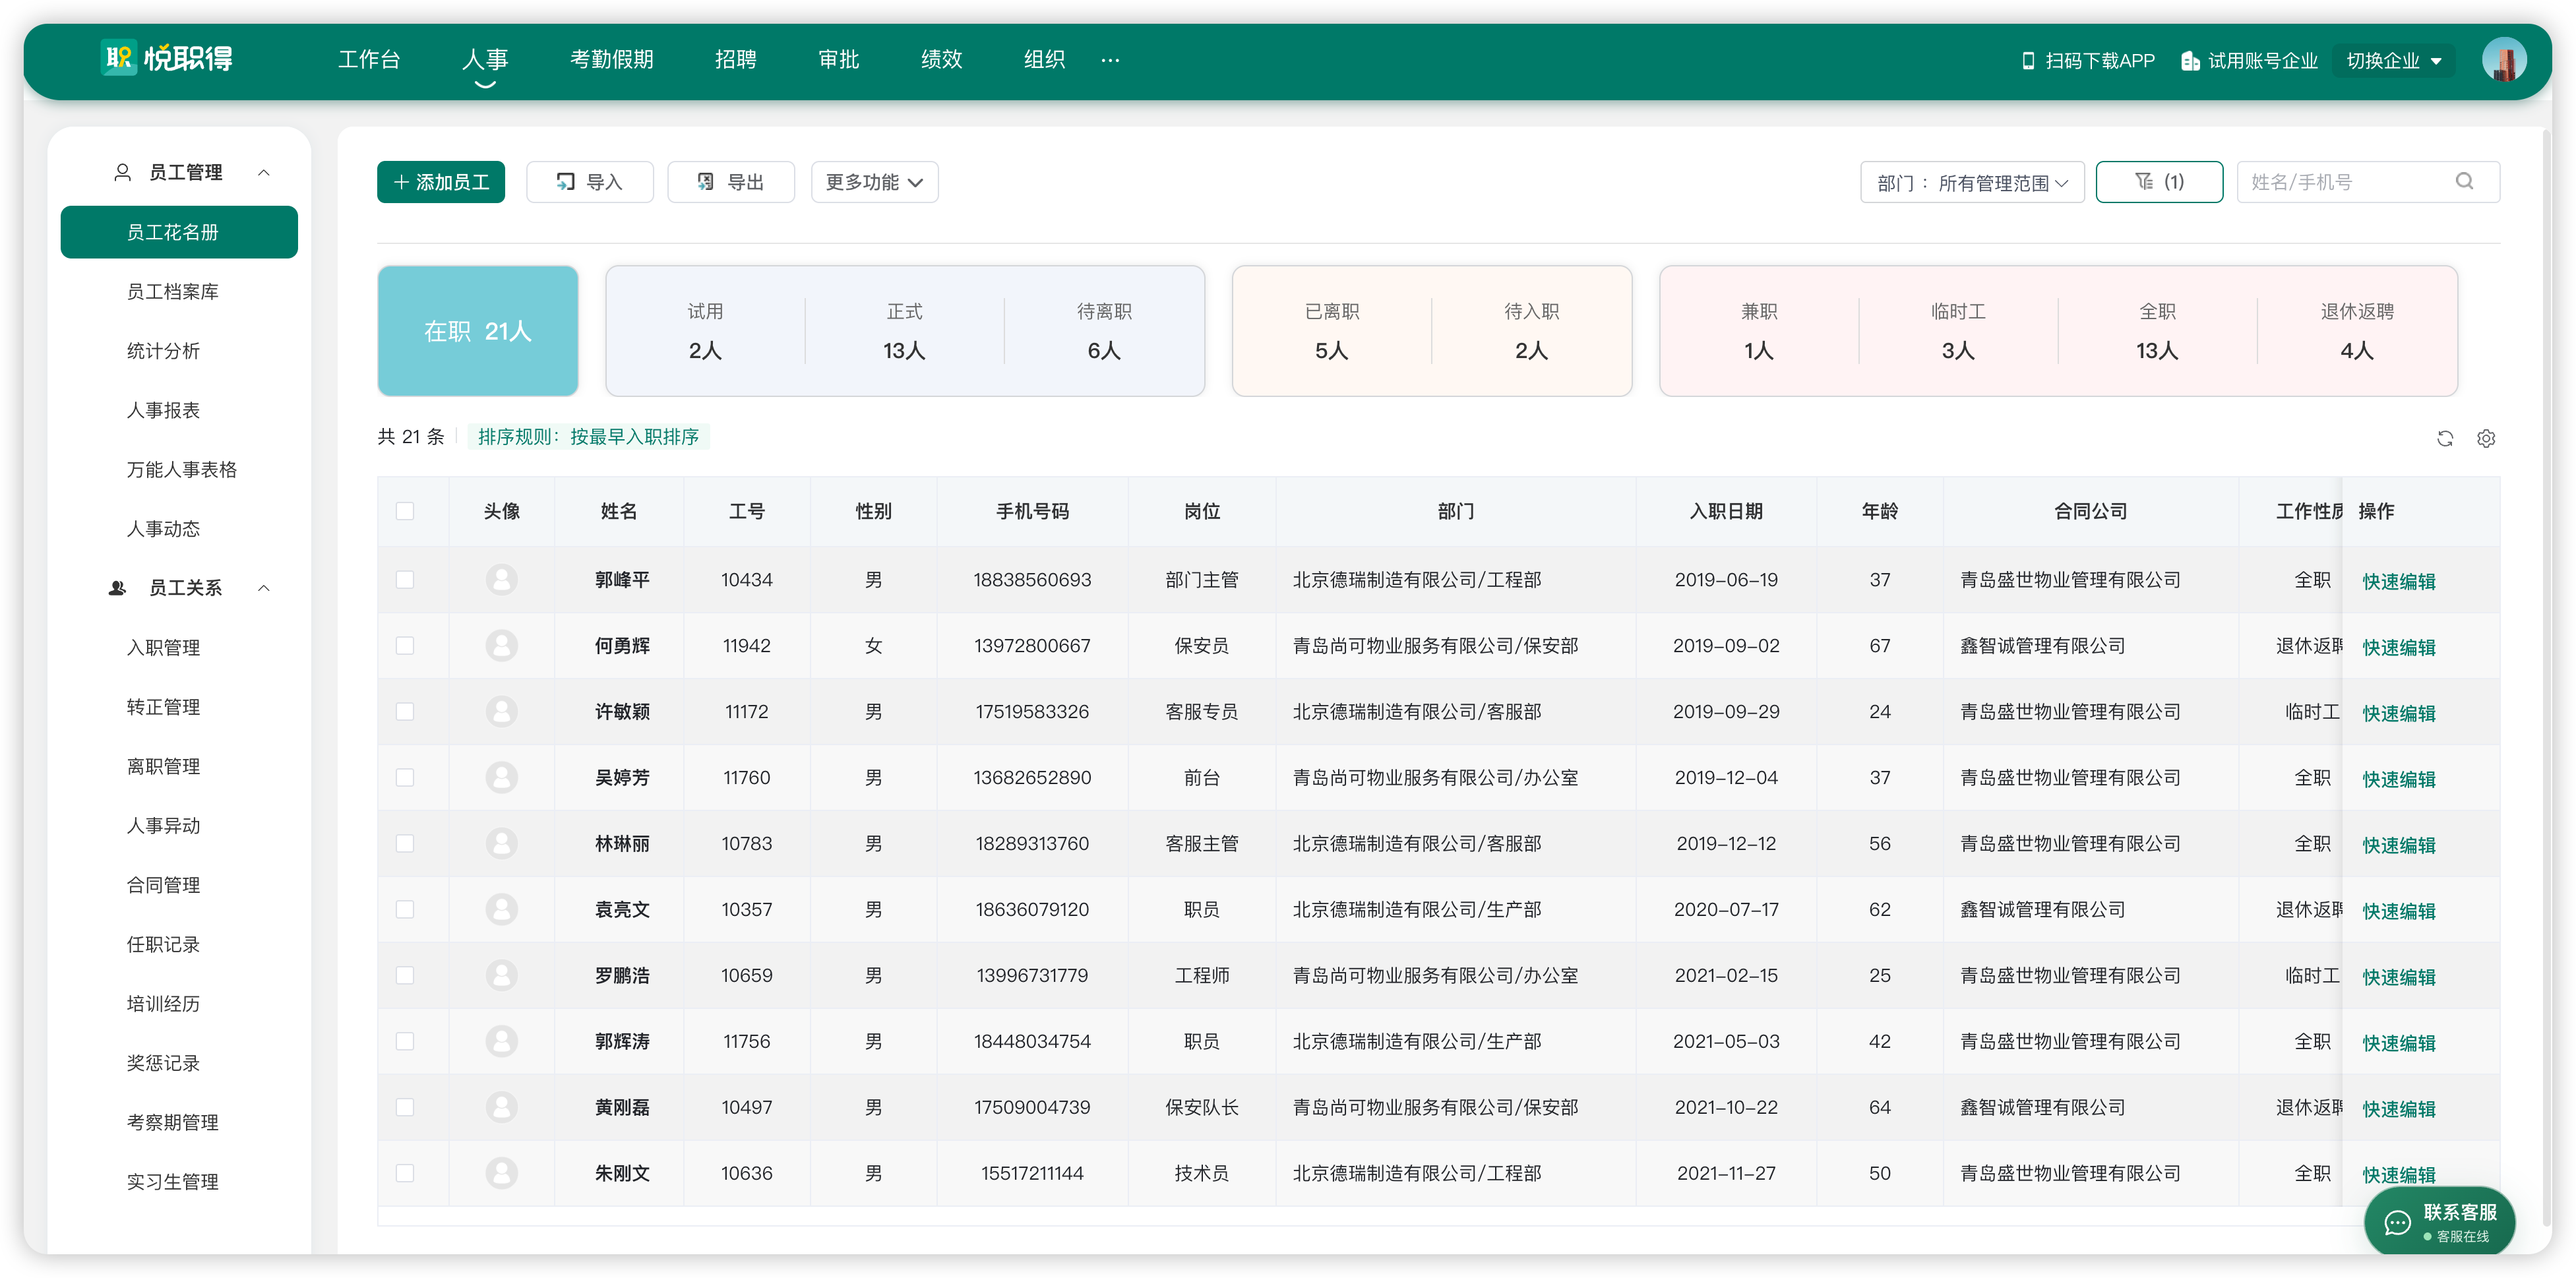Click the avatar of 朱刚文
The height and width of the screenshot is (1278, 2576).
(501, 1172)
